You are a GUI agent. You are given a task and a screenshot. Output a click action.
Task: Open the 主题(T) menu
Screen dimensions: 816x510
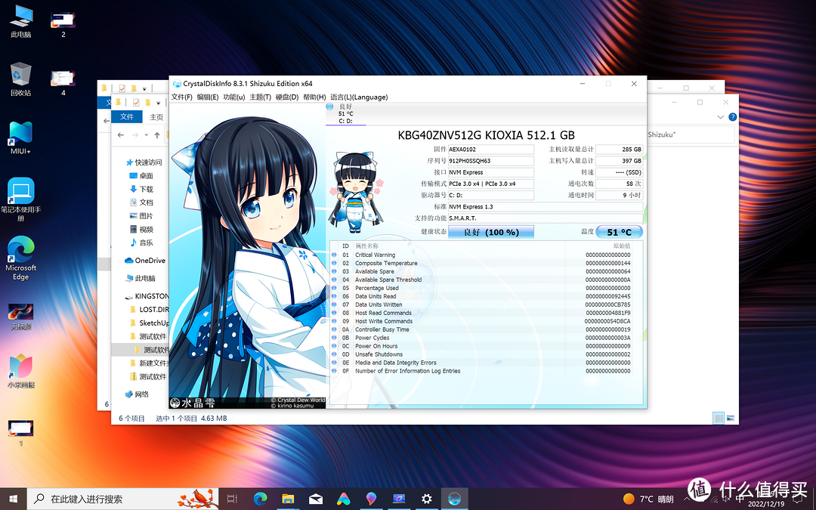[260, 97]
